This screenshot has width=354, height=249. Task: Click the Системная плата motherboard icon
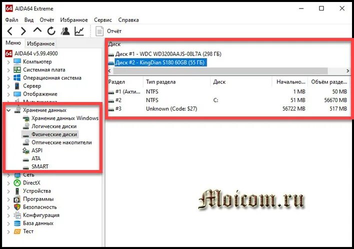pos(17,70)
